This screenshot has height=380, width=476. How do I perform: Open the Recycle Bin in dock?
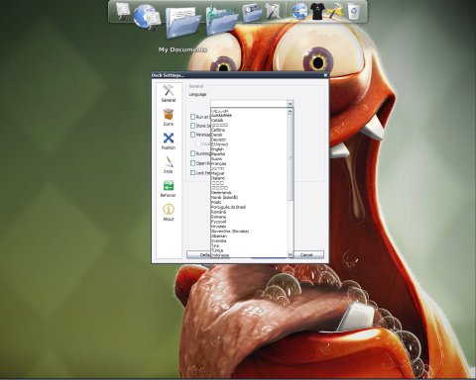tap(353, 11)
